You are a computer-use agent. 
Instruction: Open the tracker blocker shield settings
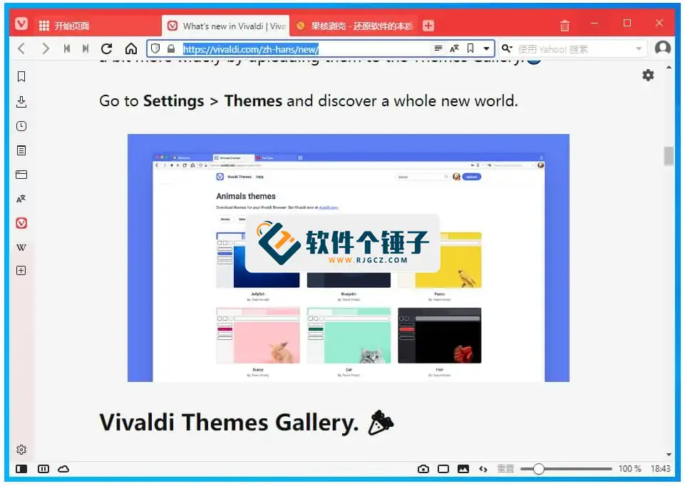pos(155,48)
